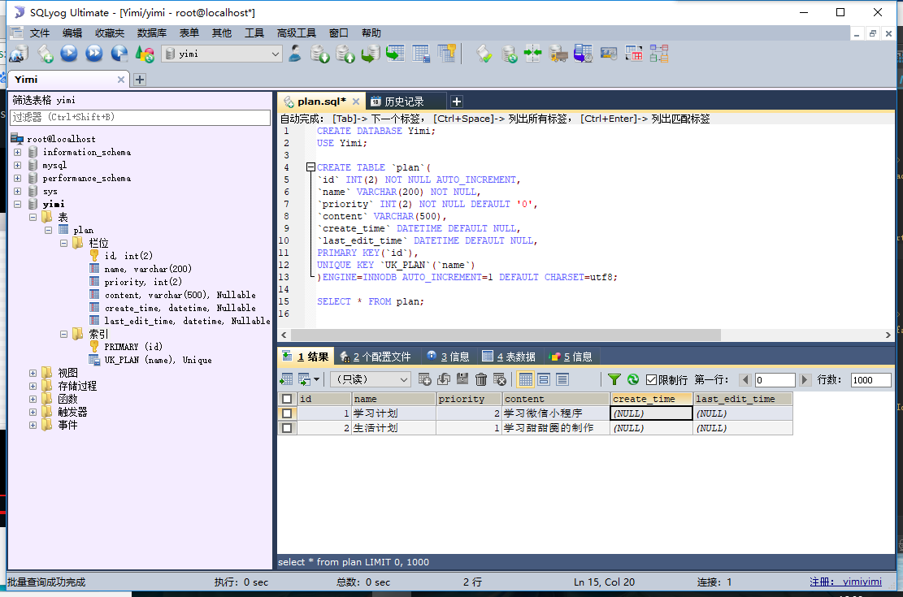Click the execute and edit result icon
Image resolution: width=903 pixels, height=597 pixels.
pyautogui.click(x=119, y=54)
